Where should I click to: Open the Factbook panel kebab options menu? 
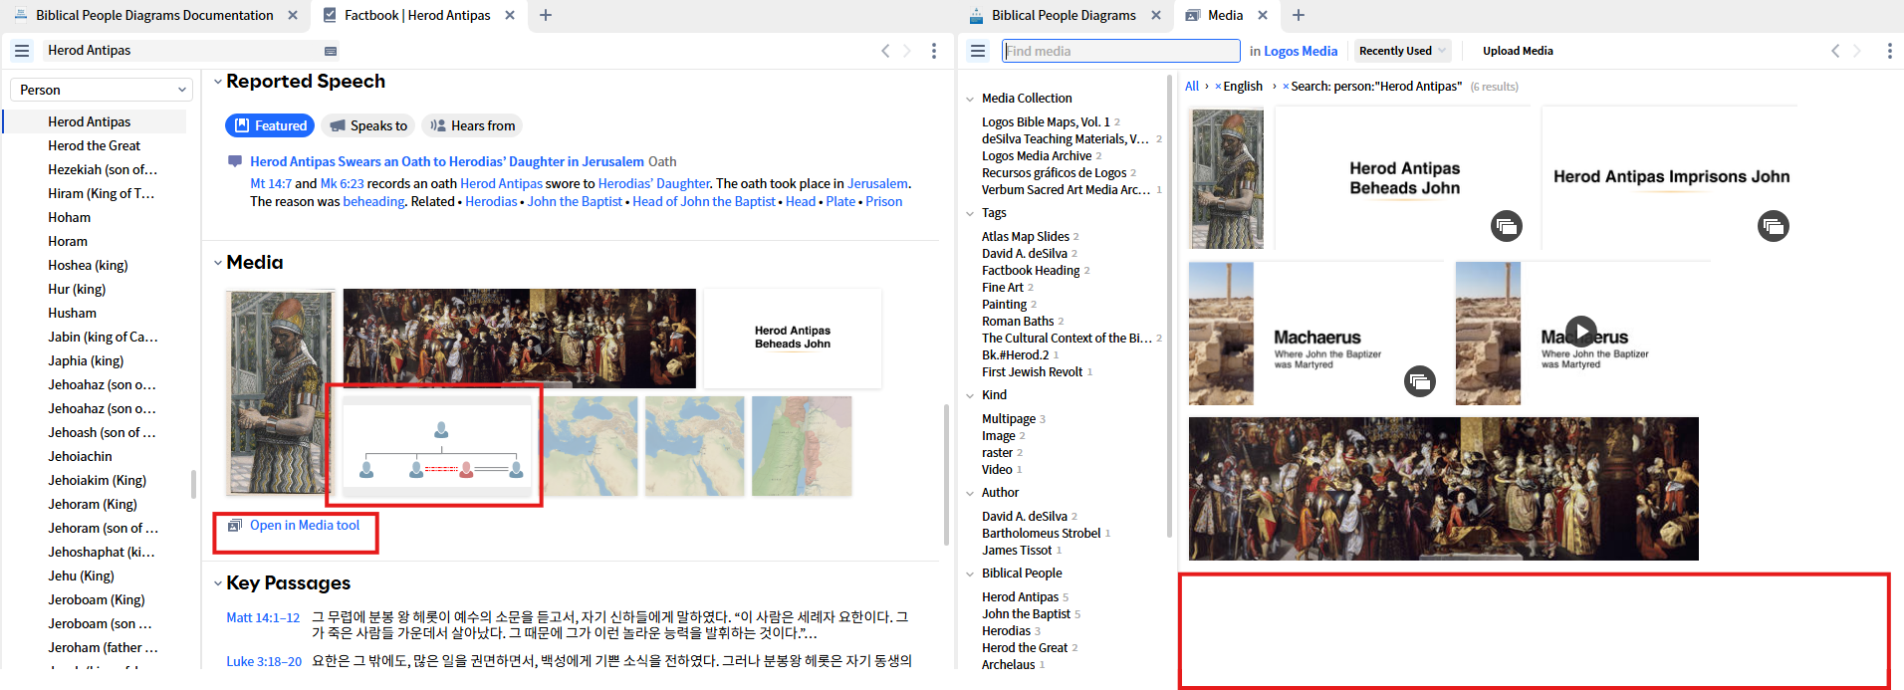933,51
